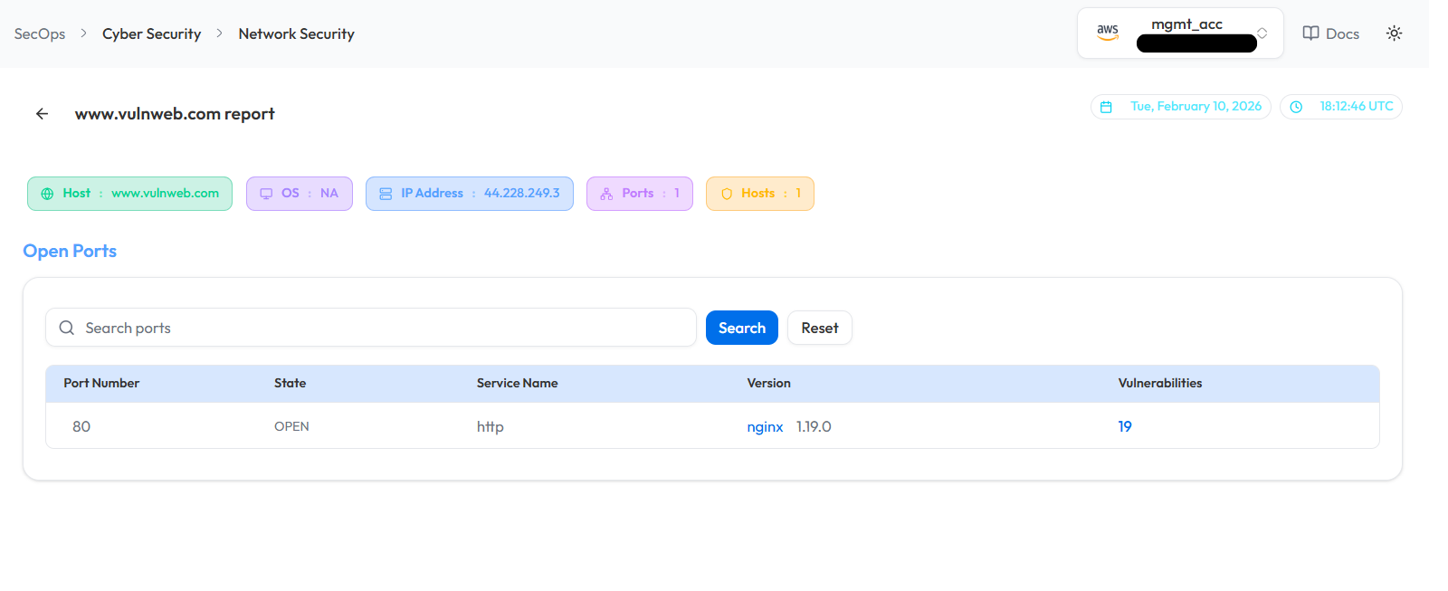This screenshot has height=591, width=1448.
Task: Open the 19 vulnerabilities link
Action: pyautogui.click(x=1124, y=426)
